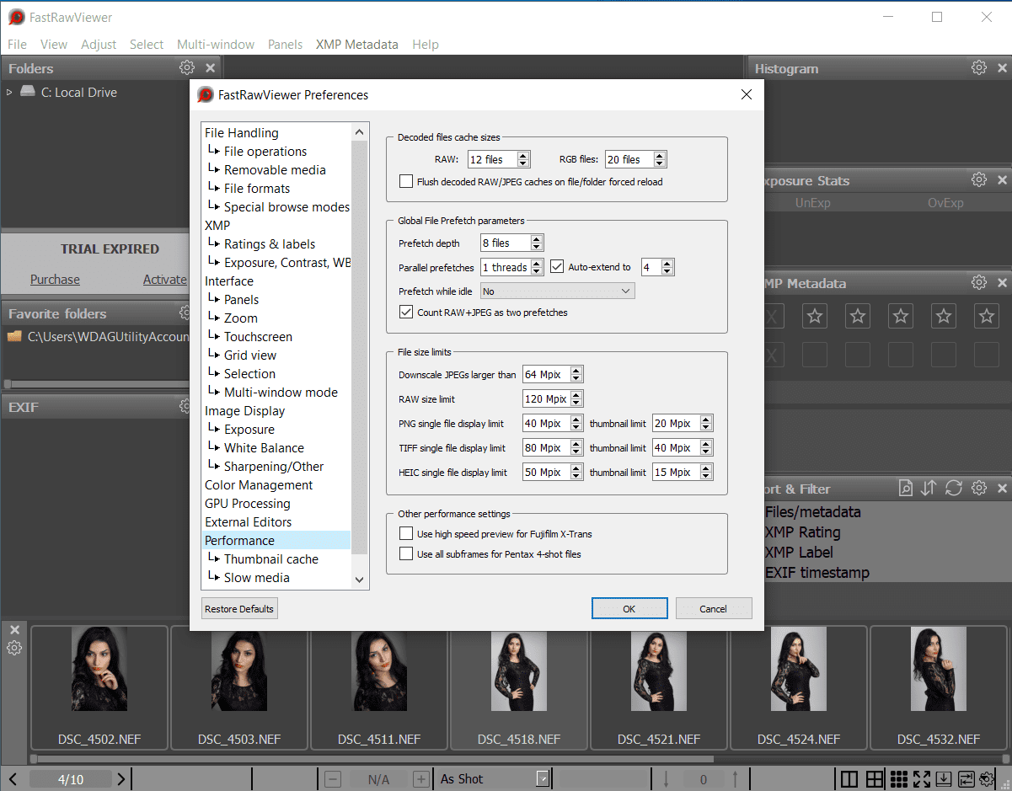Open Sort & Filter settings gear
The width and height of the screenshot is (1012, 791).
978,489
